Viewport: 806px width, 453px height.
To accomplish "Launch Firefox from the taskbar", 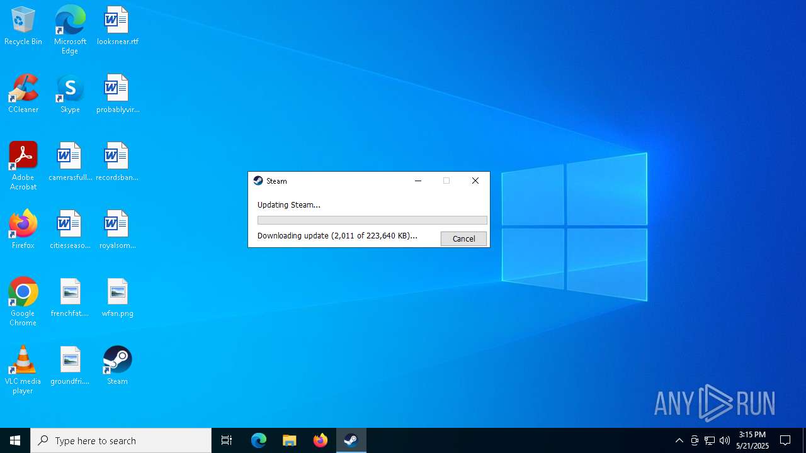I will 321,440.
